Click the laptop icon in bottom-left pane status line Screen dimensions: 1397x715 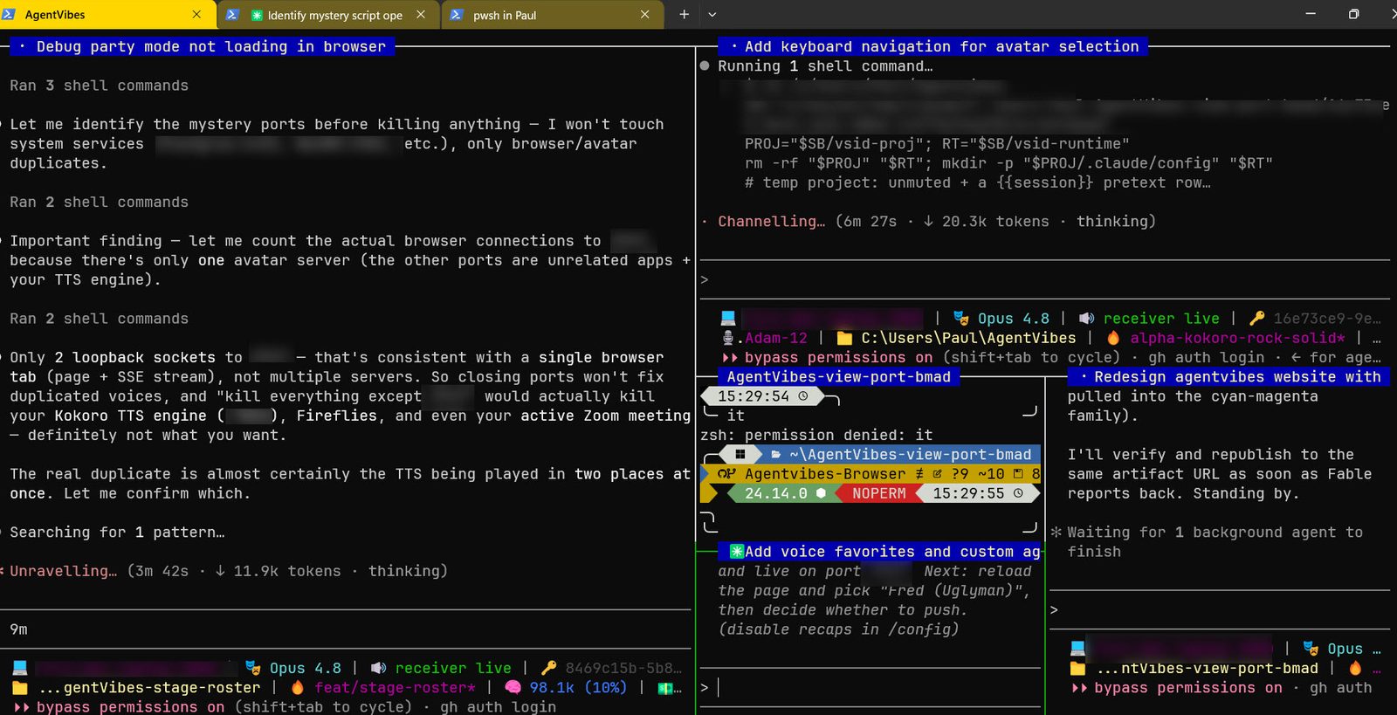[20, 668]
